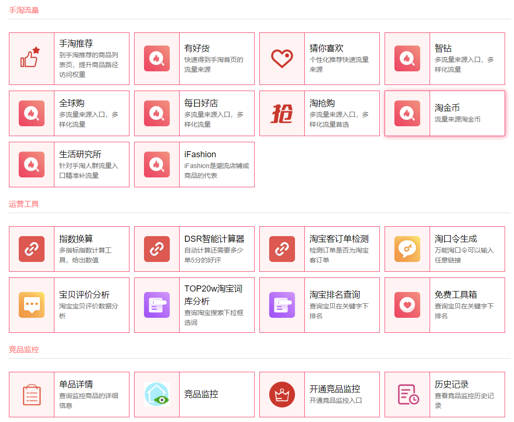This screenshot has height=422, width=514.
Task: Open TOP20w淘宝词库分析 title
Action: coord(213,295)
